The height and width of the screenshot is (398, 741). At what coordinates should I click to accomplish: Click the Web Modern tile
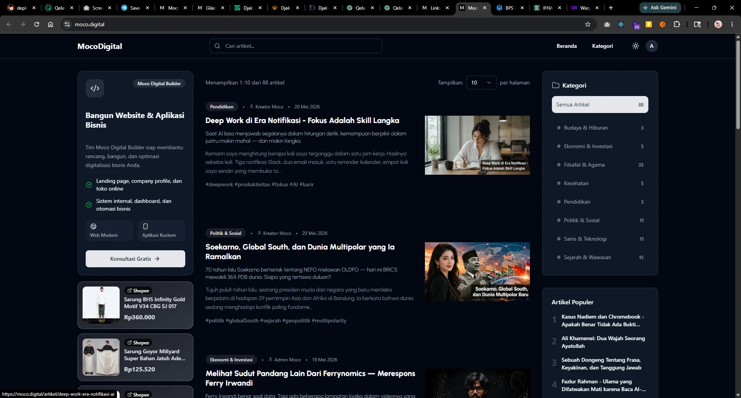tap(109, 231)
